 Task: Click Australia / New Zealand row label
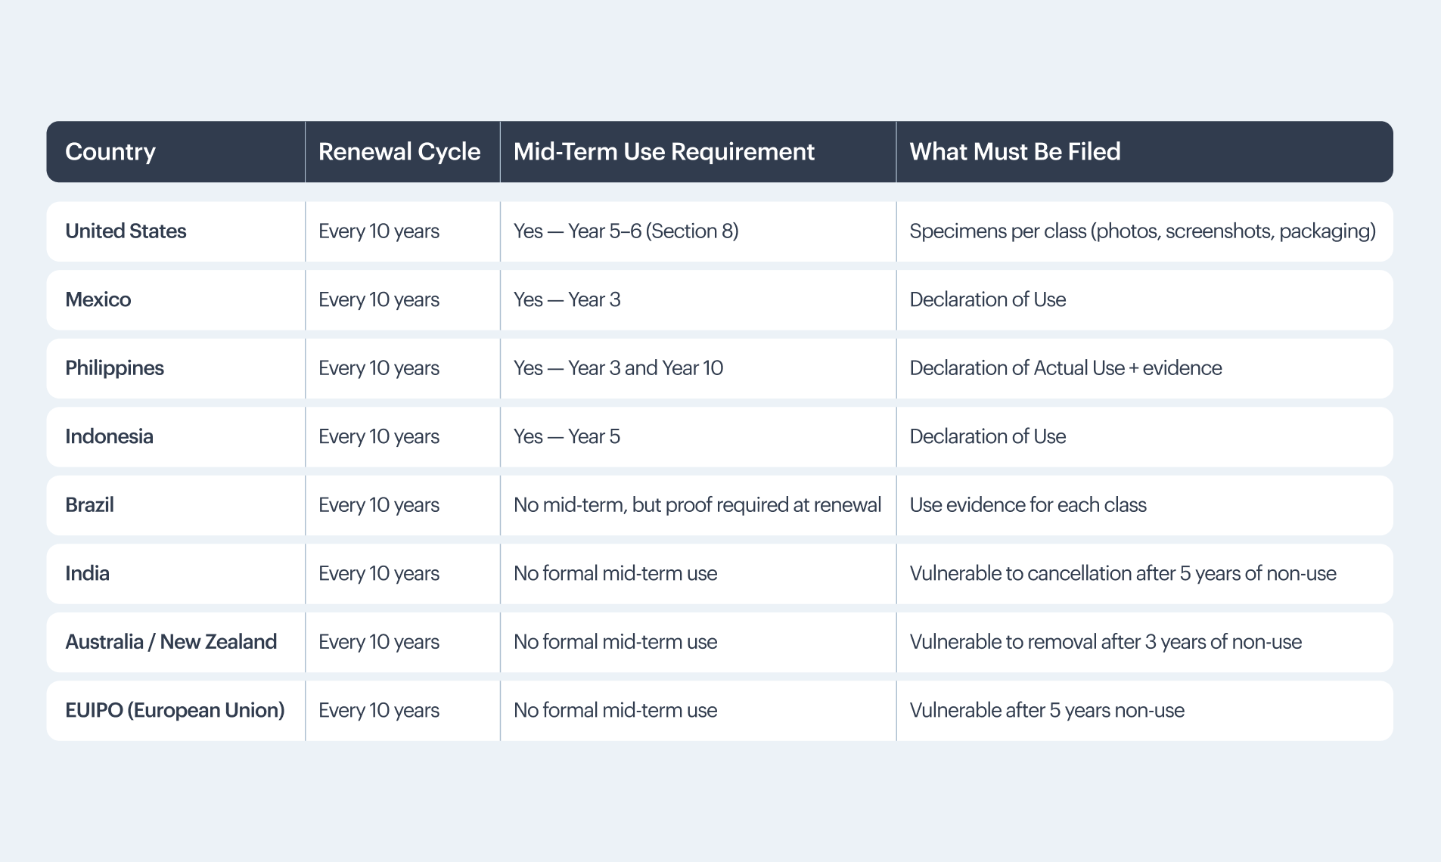[x=171, y=642]
